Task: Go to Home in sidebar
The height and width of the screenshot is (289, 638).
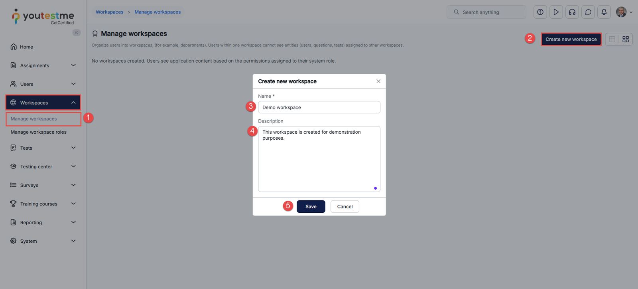Action: tap(26, 47)
